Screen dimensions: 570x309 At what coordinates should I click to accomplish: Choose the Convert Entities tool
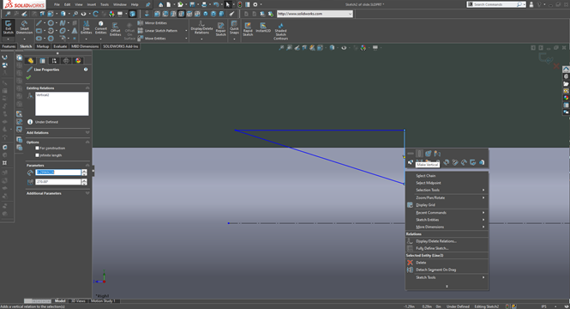(100, 28)
